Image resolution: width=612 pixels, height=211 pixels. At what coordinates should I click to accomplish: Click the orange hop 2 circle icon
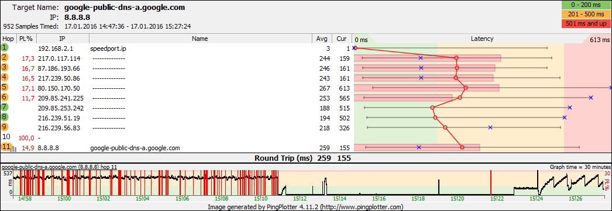click(x=5, y=58)
